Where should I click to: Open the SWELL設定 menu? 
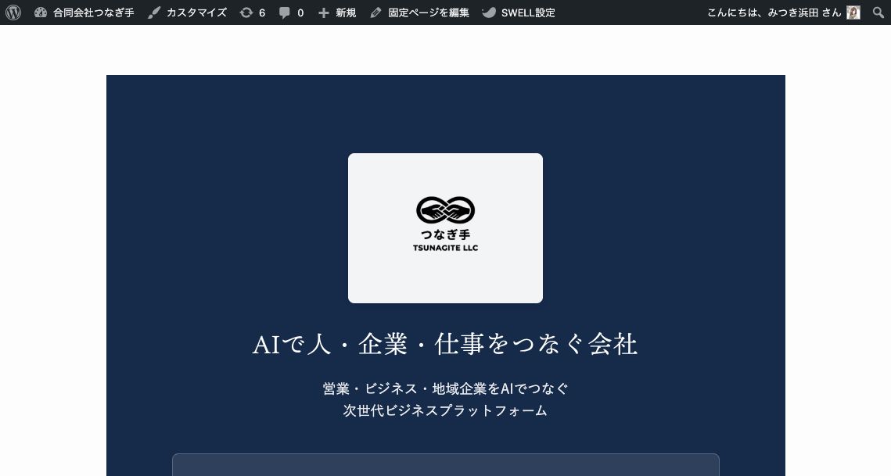pyautogui.click(x=518, y=13)
